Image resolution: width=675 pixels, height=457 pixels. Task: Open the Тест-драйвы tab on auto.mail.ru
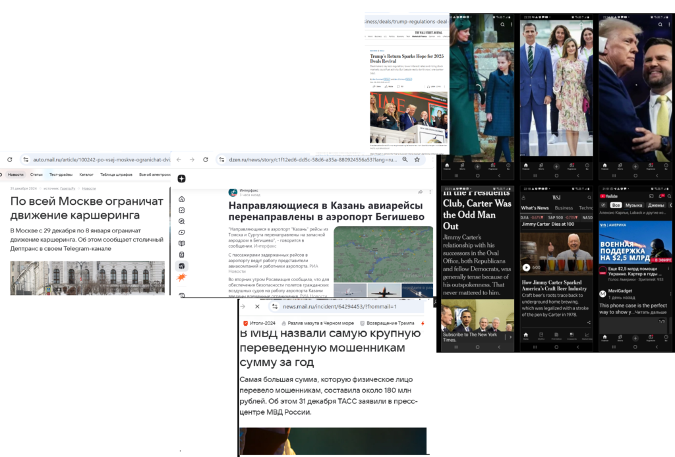click(x=61, y=175)
